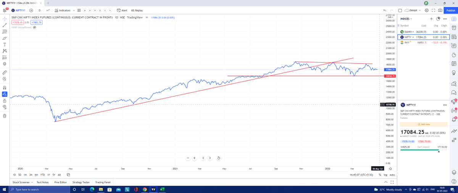The height and width of the screenshot is (193, 458).
Task: Click the blue buy price 17083.70
Action: tap(37, 23)
